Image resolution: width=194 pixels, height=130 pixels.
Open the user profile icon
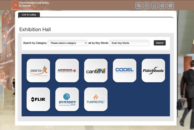[155, 5]
